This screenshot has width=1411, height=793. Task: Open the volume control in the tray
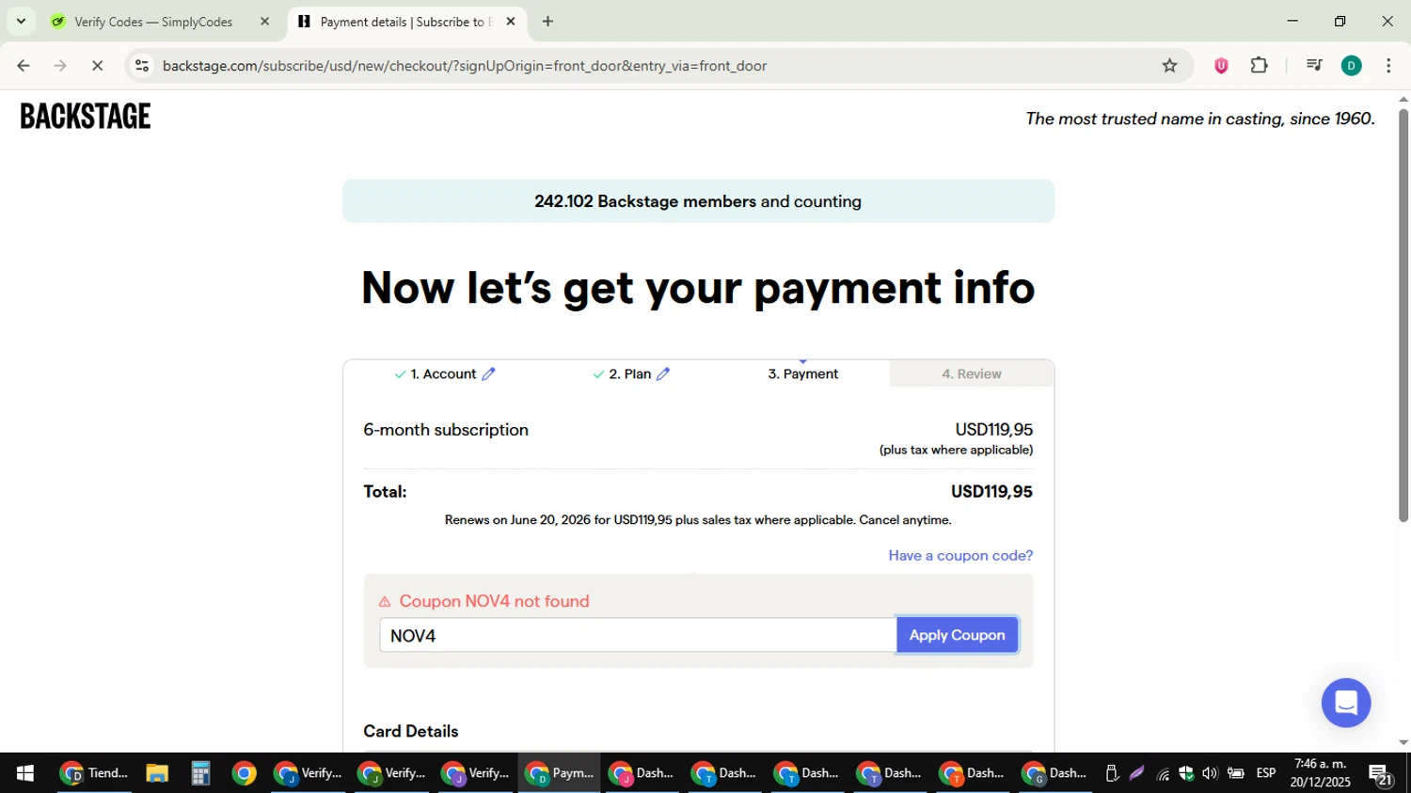click(1210, 773)
